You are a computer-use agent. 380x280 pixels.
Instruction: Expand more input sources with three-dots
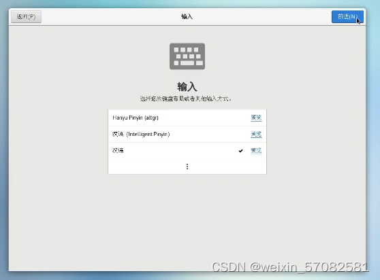click(187, 167)
